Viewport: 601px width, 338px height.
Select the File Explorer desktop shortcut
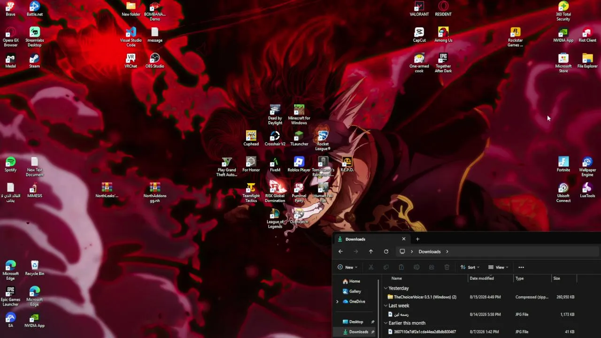coord(587,60)
